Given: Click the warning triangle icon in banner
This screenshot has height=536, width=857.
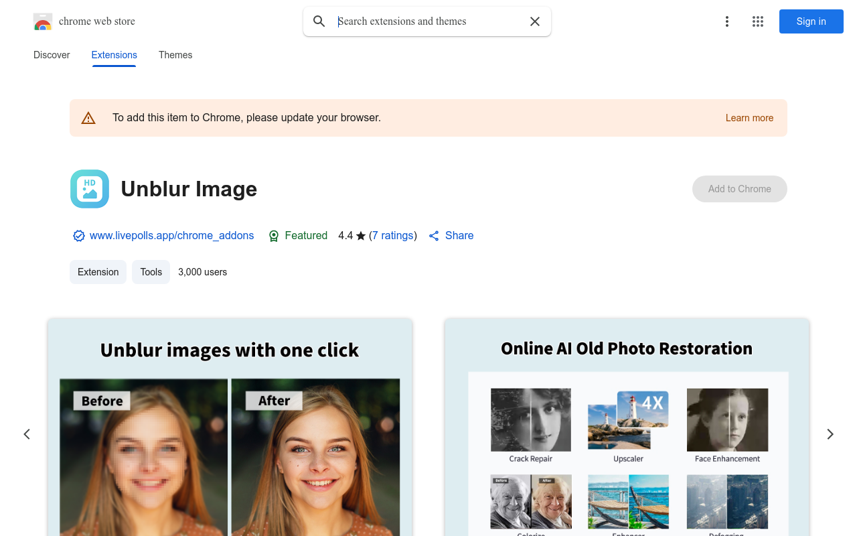Looking at the screenshot, I should tap(88, 118).
